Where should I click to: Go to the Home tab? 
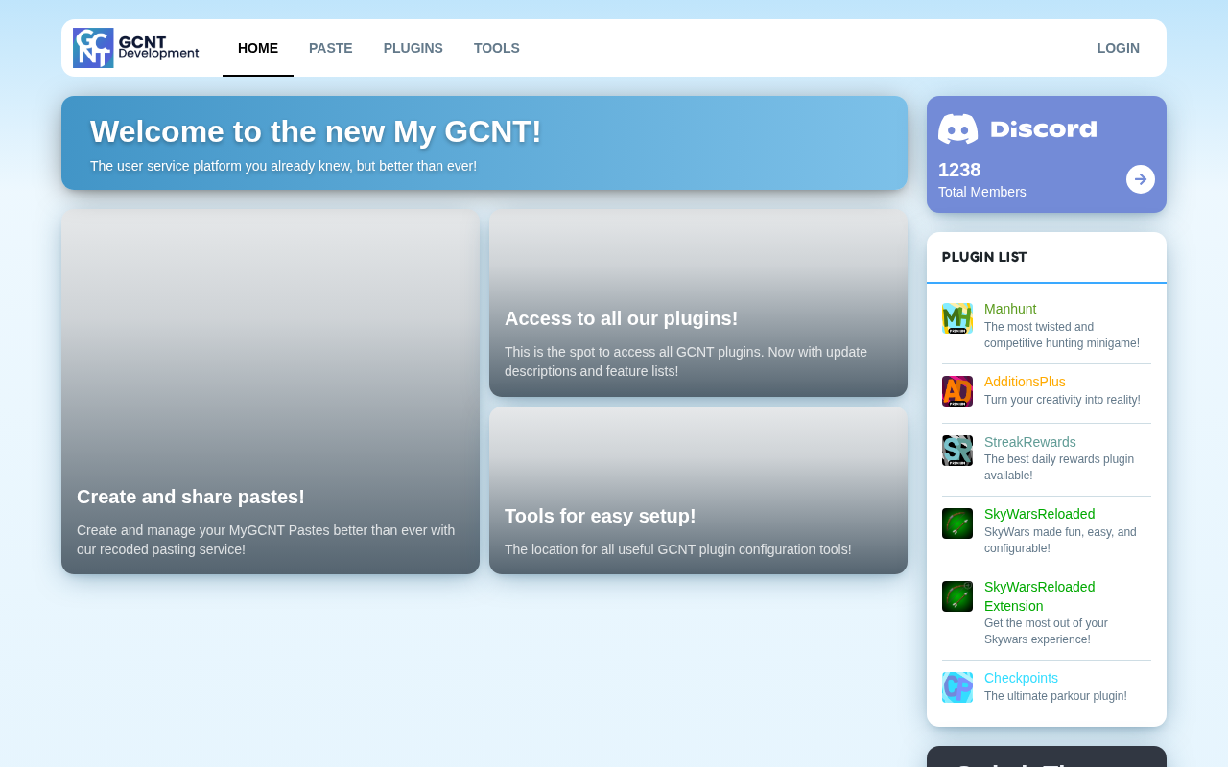258,48
